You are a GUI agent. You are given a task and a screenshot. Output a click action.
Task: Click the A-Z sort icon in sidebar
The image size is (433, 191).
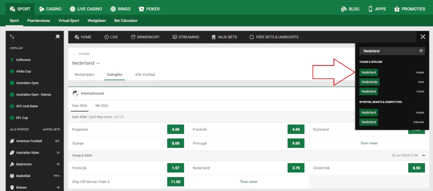pos(12,37)
